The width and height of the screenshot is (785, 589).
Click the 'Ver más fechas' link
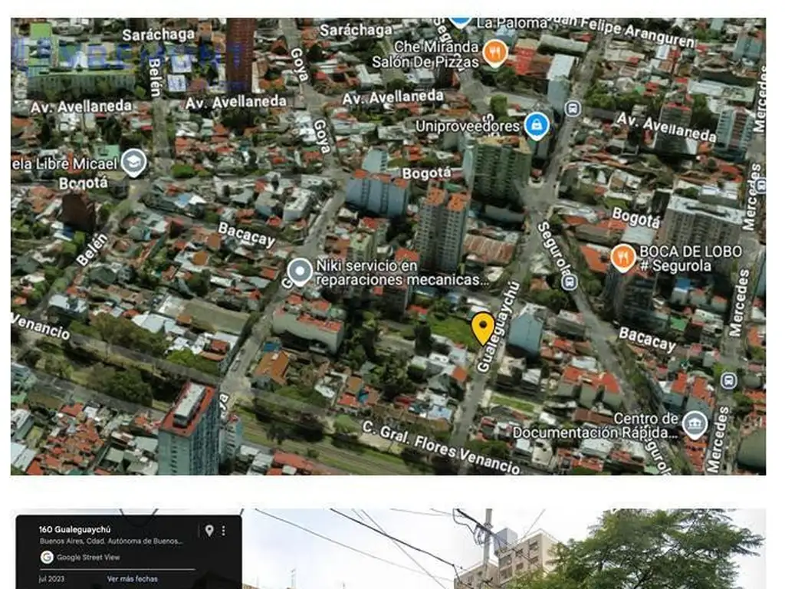point(132,578)
